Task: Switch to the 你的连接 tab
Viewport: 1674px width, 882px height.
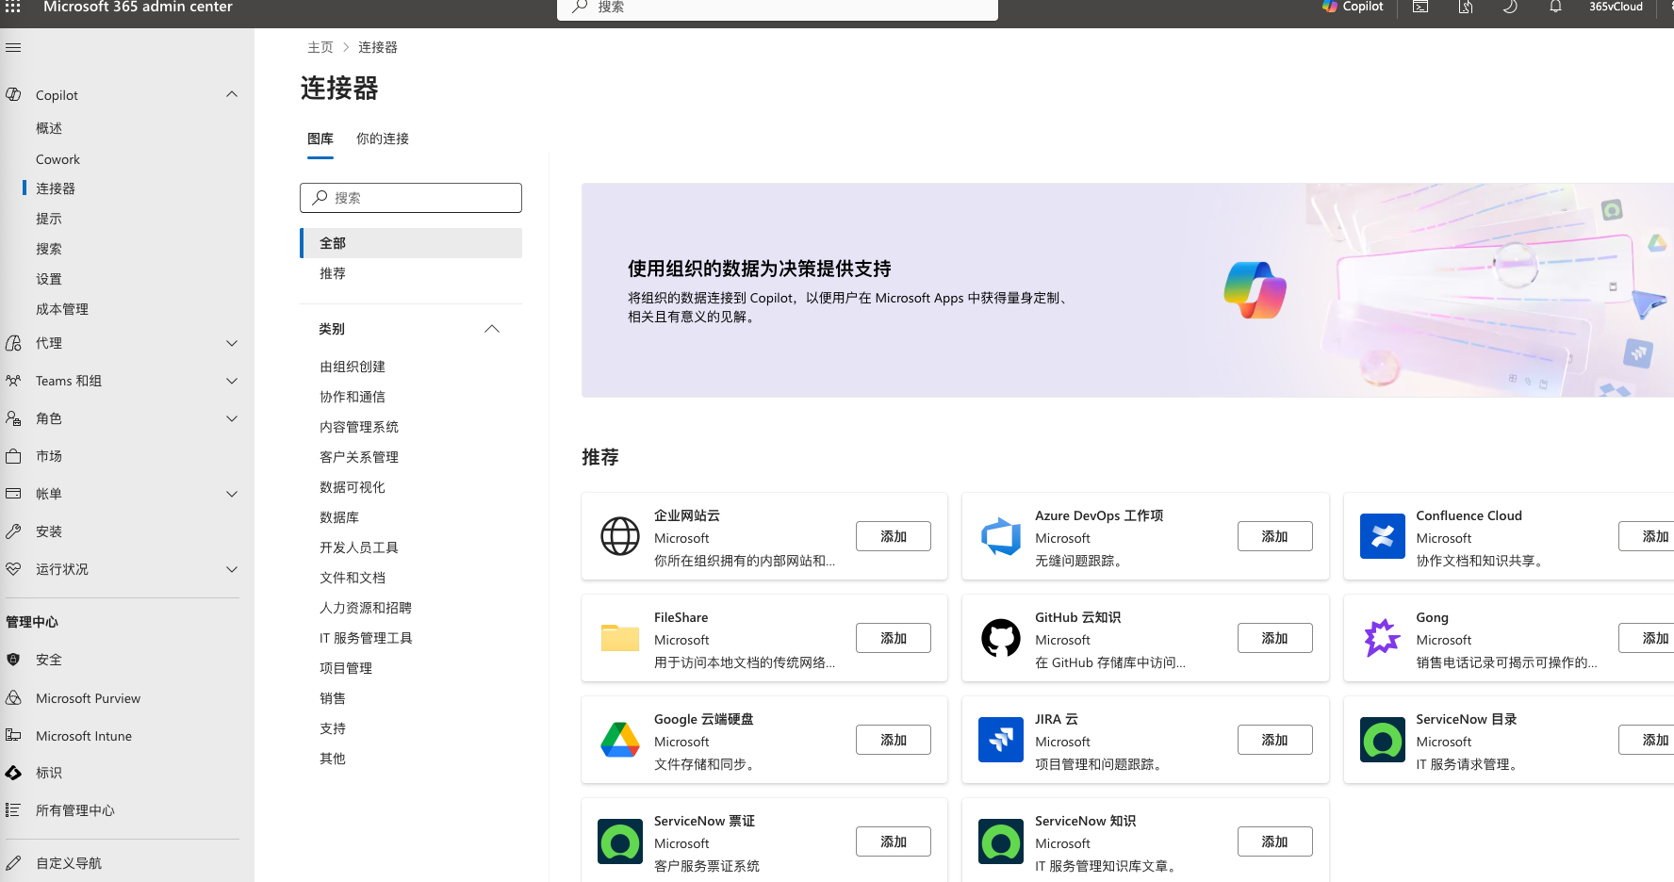Action: [x=383, y=139]
